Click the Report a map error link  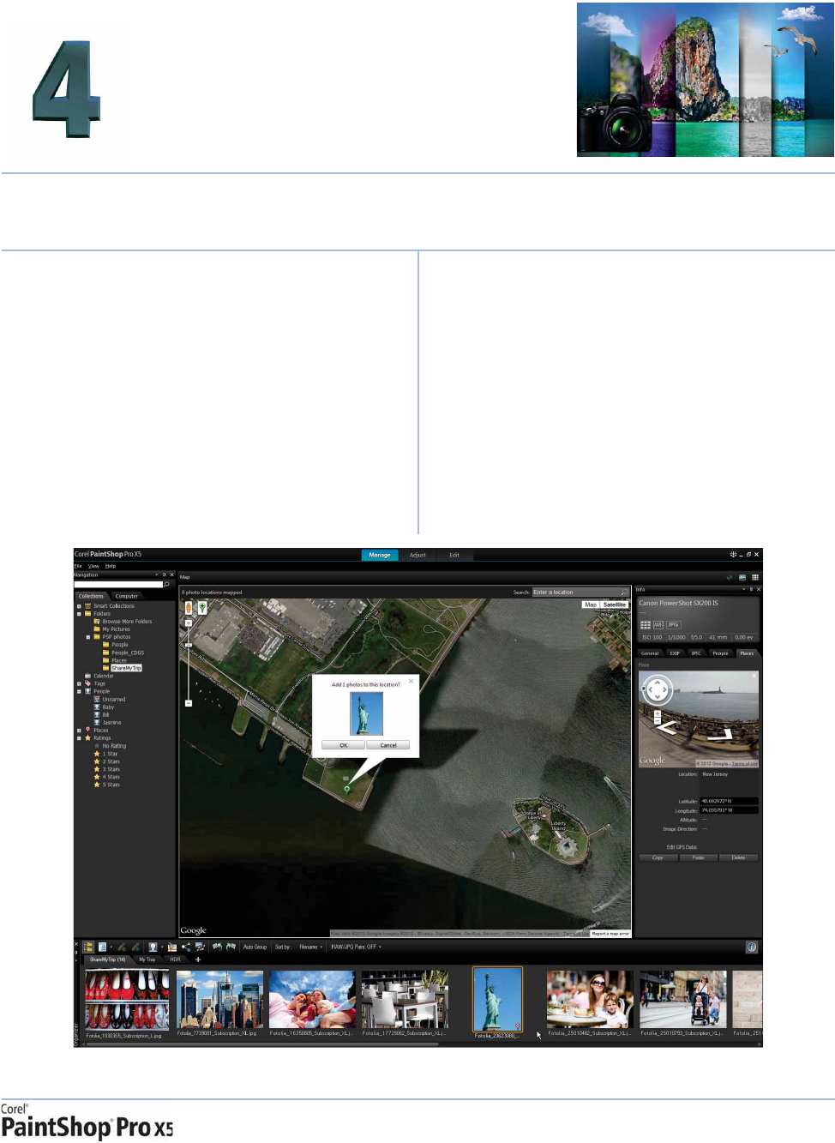610,934
